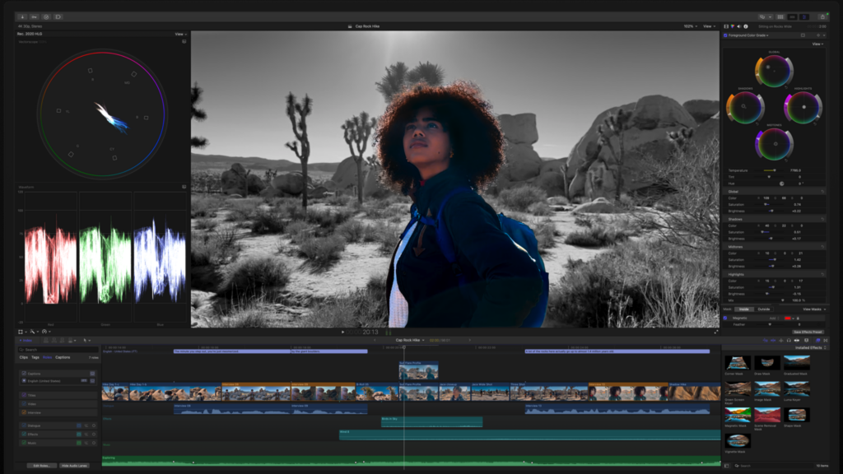This screenshot has width=843, height=474.
Task: Open the color inspector triangle icon
Action: [733, 26]
